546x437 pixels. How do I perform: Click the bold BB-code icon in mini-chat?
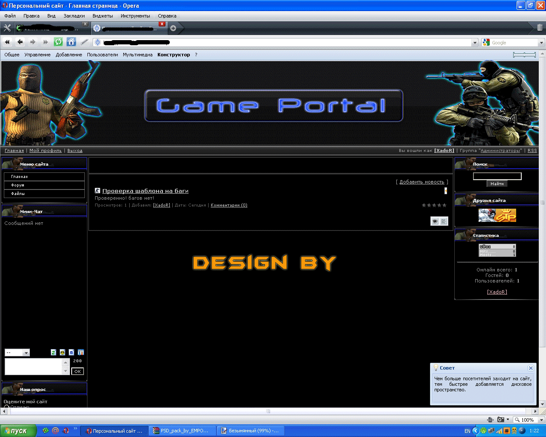coord(71,353)
